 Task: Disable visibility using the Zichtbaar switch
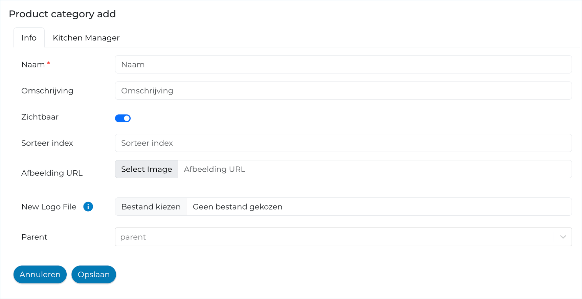[122, 118]
